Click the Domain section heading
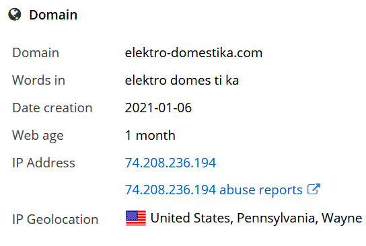 [53, 15]
